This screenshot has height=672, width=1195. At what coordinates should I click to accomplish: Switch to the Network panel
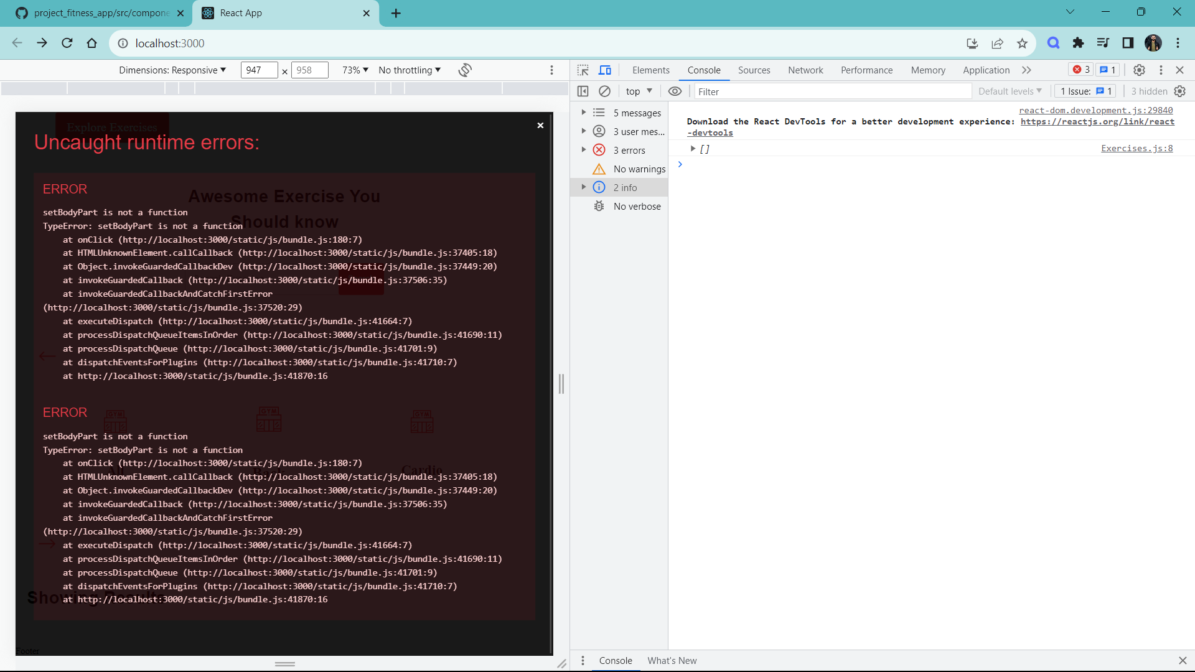805,70
